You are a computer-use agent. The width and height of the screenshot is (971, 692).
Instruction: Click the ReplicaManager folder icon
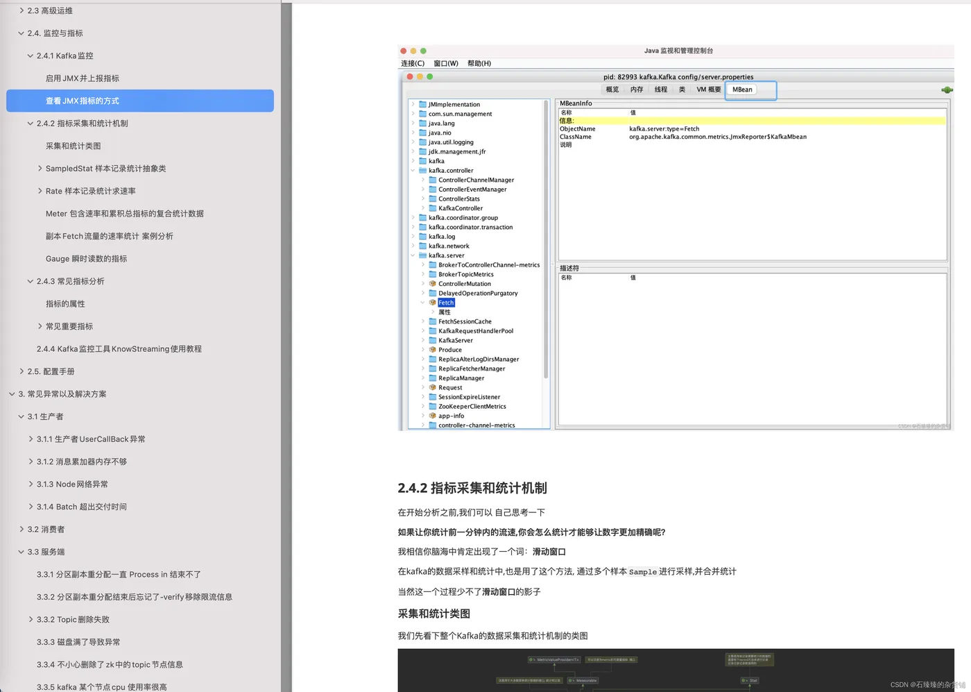click(x=433, y=378)
